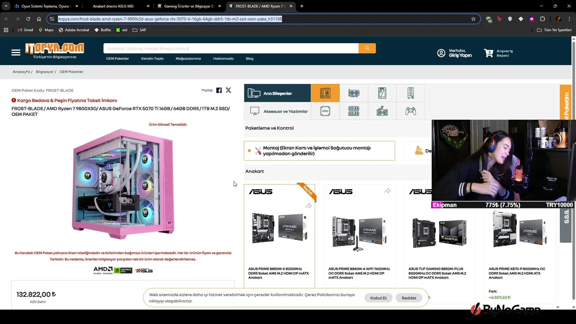Open Gmail bookmark
This screenshot has width=576, height=324.
[25, 30]
